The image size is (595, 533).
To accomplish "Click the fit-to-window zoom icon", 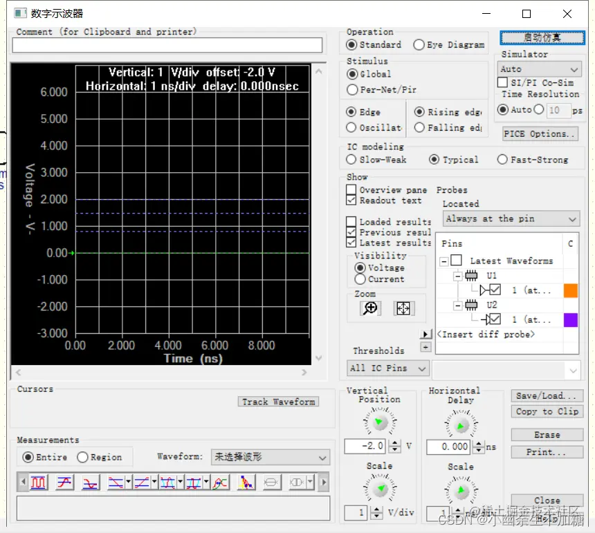I will tap(404, 308).
